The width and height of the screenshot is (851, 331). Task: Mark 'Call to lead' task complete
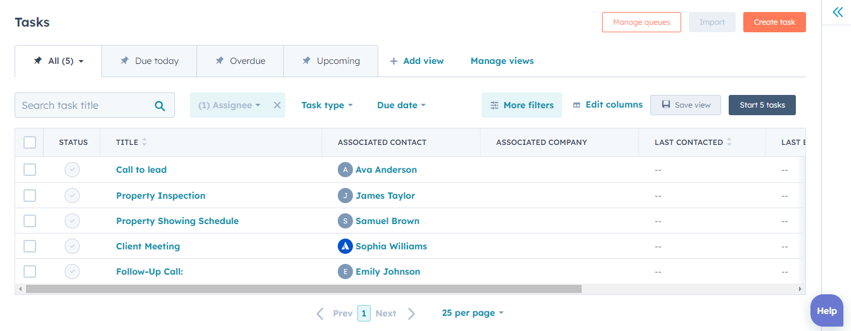coord(72,170)
